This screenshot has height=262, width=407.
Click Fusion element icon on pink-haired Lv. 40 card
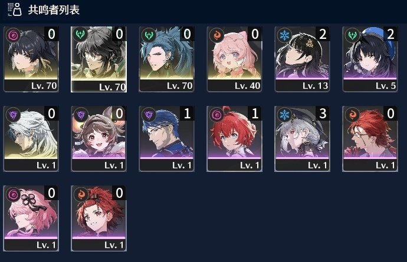pyautogui.click(x=216, y=35)
